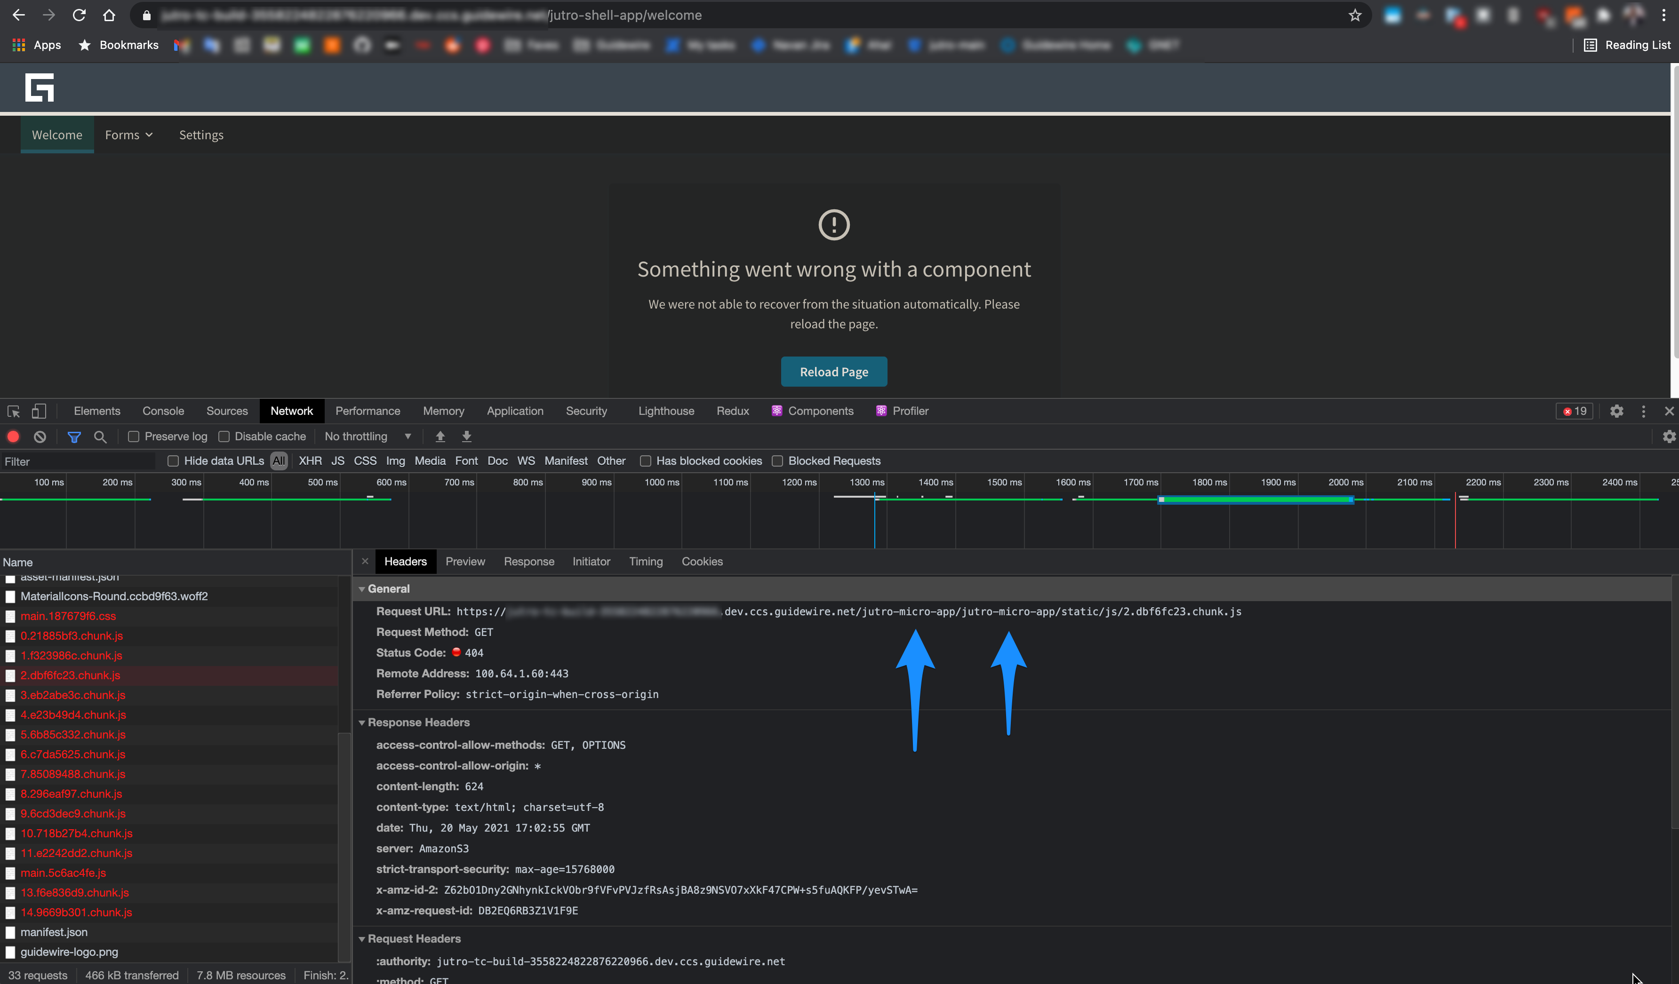Switch to the Console tab
The height and width of the screenshot is (984, 1679).
(163, 411)
